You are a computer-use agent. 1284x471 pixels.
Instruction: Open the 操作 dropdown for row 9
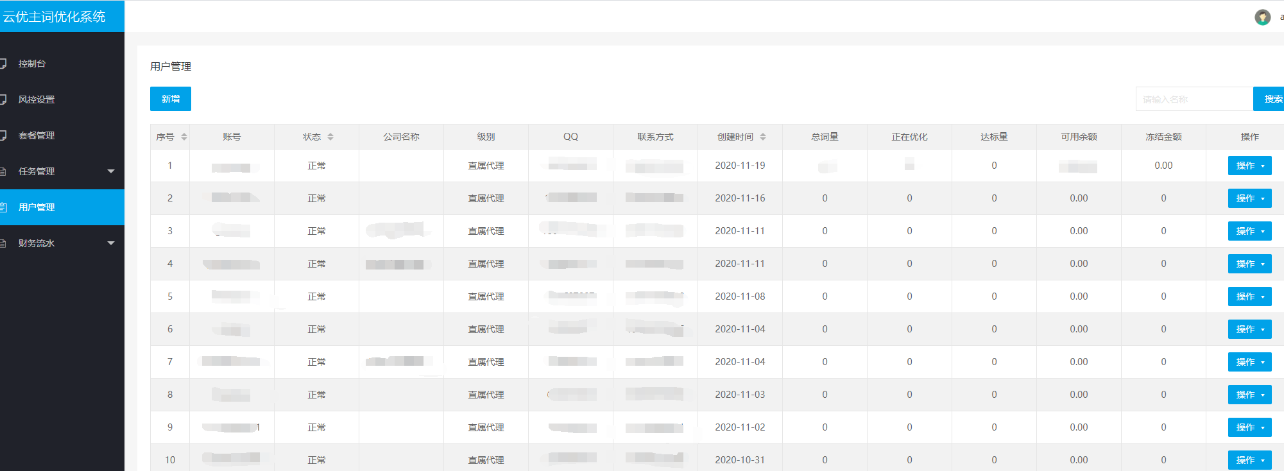pyautogui.click(x=1250, y=427)
